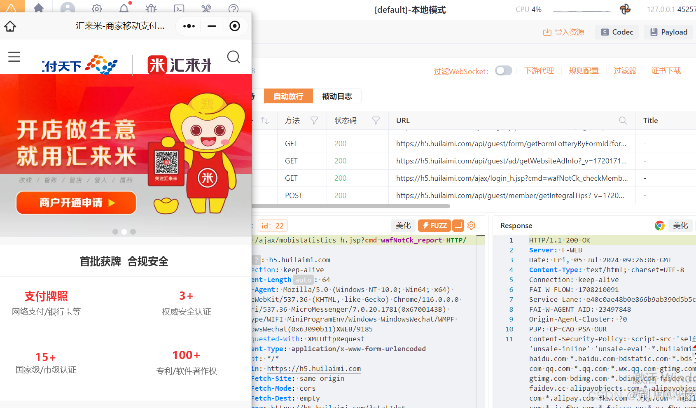Open 规则配置 link
The width and height of the screenshot is (696, 408).
(x=584, y=71)
